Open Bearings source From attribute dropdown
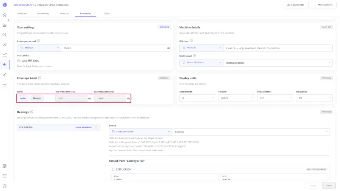The width and height of the screenshot is (340, 191). 140,132
